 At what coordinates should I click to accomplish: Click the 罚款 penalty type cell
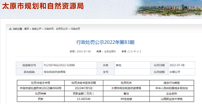(x=41, y=99)
